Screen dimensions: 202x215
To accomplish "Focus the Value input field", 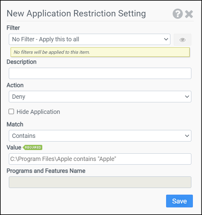I will (x=100, y=159).
